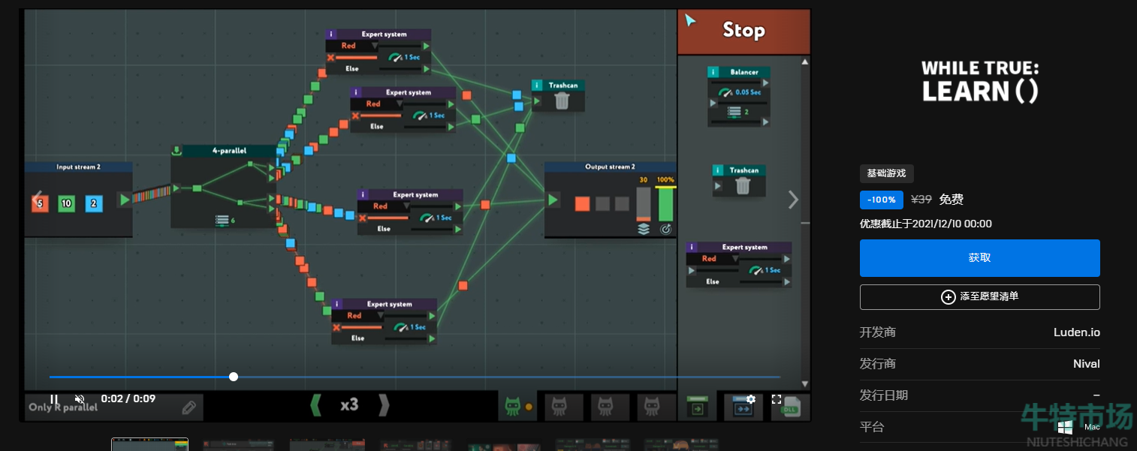
Task: Click the Mac platform label
Action: [x=1092, y=427]
